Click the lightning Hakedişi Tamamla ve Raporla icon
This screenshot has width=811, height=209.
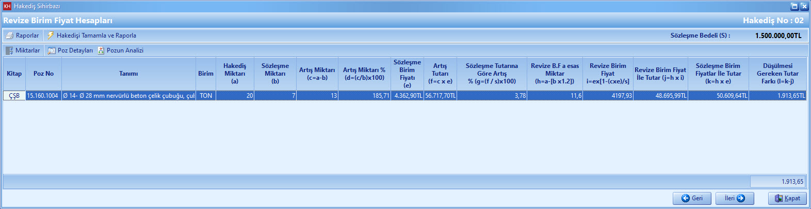pyautogui.click(x=50, y=36)
